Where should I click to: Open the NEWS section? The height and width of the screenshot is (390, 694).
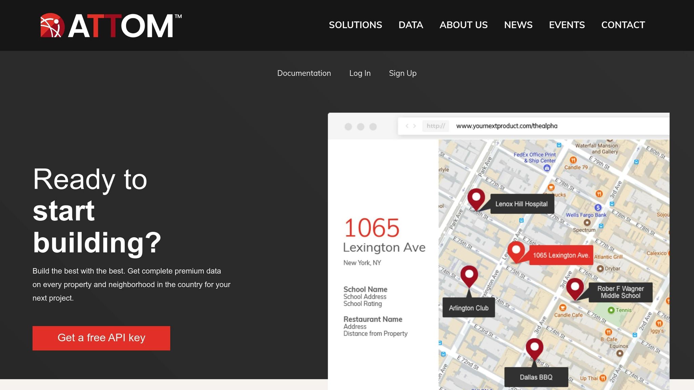pyautogui.click(x=518, y=25)
